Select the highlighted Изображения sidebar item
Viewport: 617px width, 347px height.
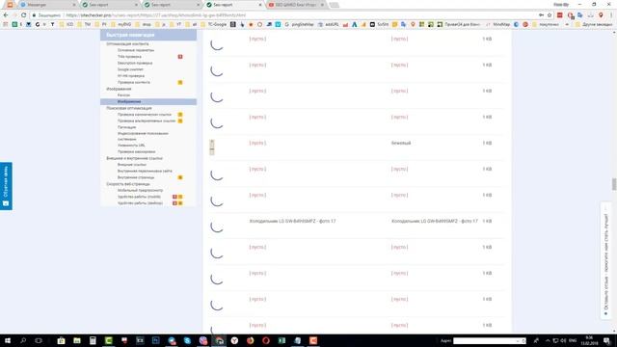pyautogui.click(x=148, y=101)
